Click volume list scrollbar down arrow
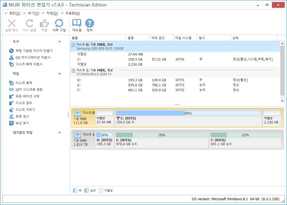 [x=282, y=101]
